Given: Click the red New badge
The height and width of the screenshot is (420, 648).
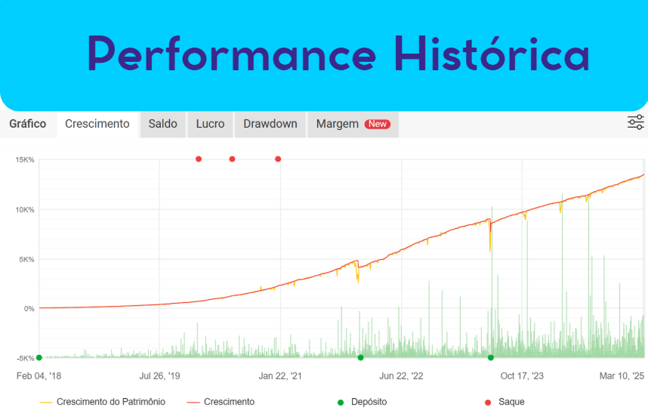Looking at the screenshot, I should [x=378, y=124].
